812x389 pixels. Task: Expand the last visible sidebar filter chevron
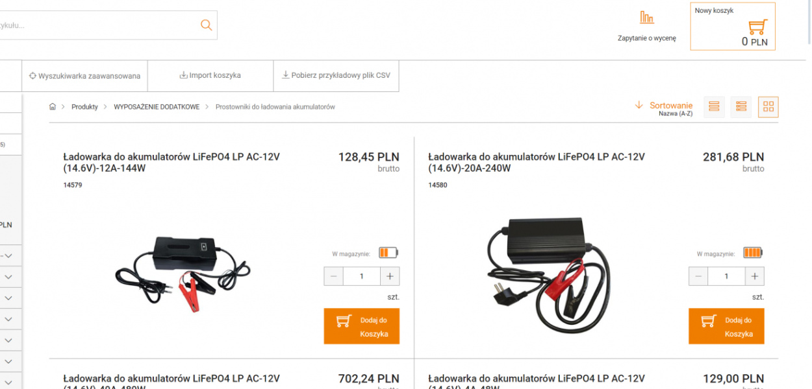(x=8, y=382)
